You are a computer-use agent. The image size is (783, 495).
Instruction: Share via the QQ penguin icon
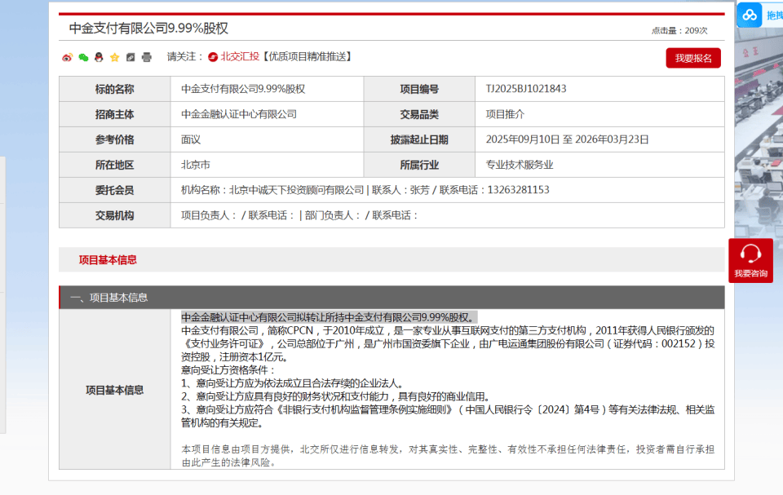[x=99, y=57]
